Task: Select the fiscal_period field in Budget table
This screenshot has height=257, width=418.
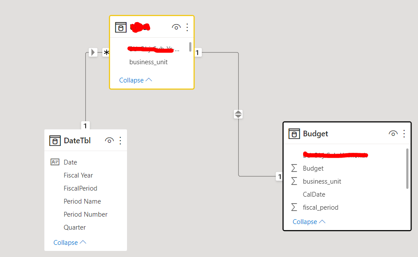Action: point(321,208)
